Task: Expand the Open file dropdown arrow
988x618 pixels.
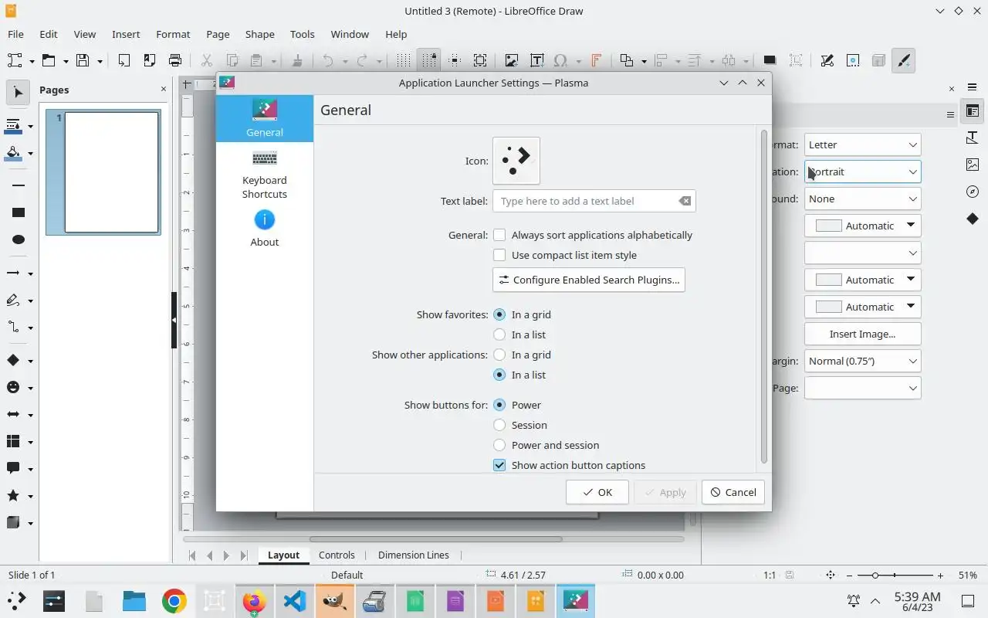Action: (x=66, y=61)
